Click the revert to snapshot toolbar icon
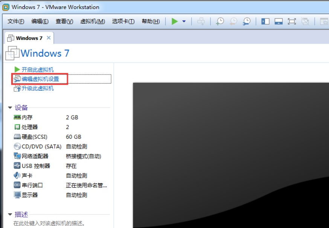The image size is (329, 228). (233, 21)
